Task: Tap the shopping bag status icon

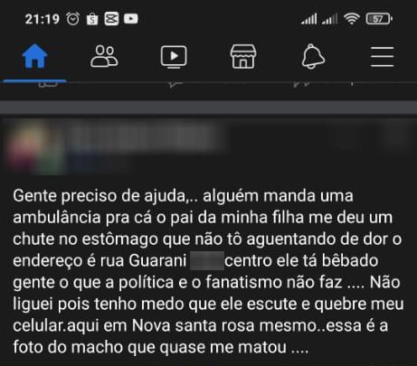Action: point(92,19)
